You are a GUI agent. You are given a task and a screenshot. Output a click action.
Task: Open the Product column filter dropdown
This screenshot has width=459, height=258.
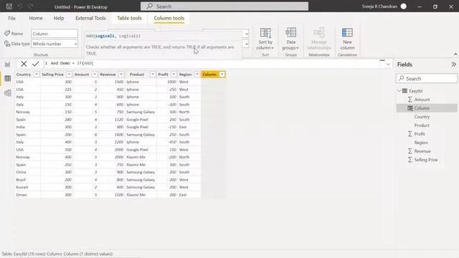(x=153, y=75)
